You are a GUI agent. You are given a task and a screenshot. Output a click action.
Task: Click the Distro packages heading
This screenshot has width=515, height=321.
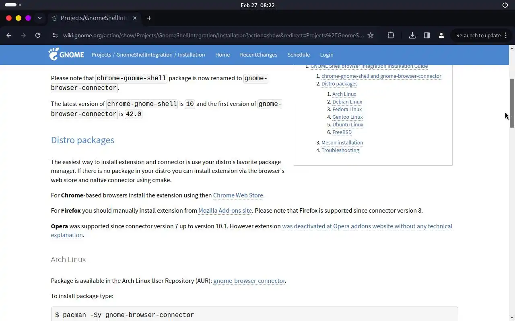click(x=82, y=140)
